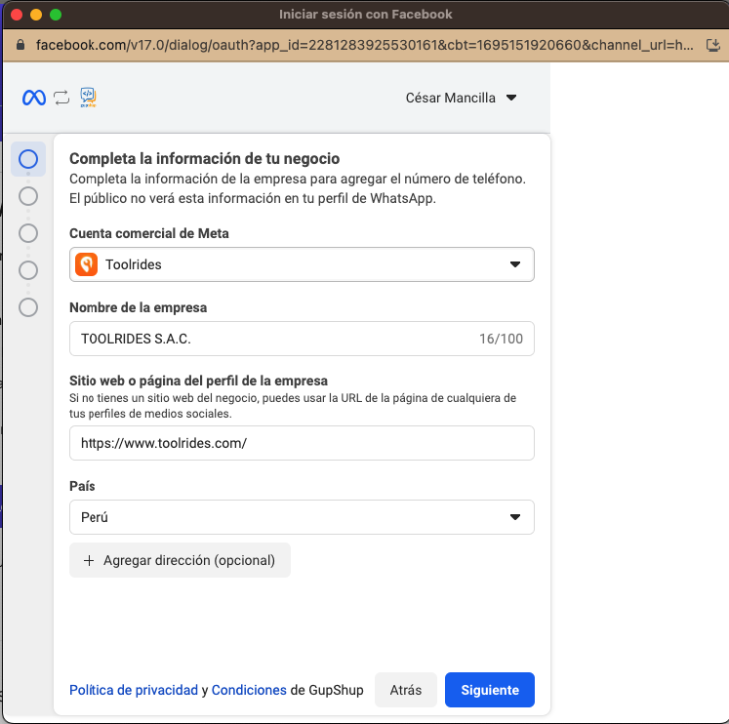The width and height of the screenshot is (729, 724).
Task: Click plus icon beside Agregar dirección
Action: [x=89, y=560]
